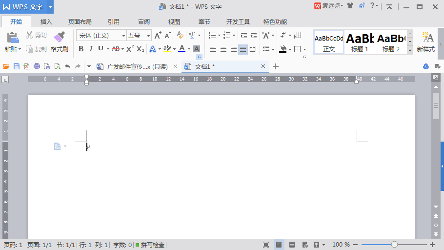Increase font size with A+ button
Viewport: 444px width, 250px height.
tap(158, 35)
